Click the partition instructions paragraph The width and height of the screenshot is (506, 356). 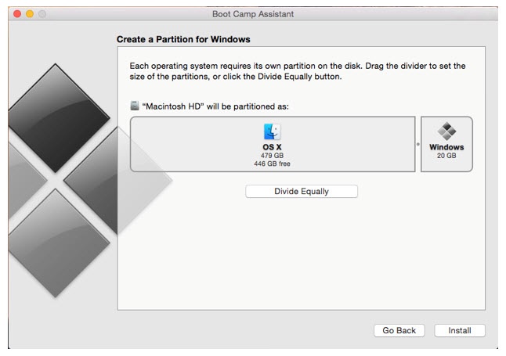click(x=297, y=71)
